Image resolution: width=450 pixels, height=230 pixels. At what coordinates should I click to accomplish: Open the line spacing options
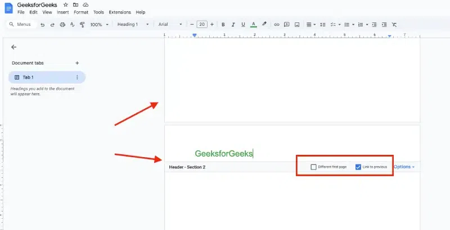pos(323,25)
